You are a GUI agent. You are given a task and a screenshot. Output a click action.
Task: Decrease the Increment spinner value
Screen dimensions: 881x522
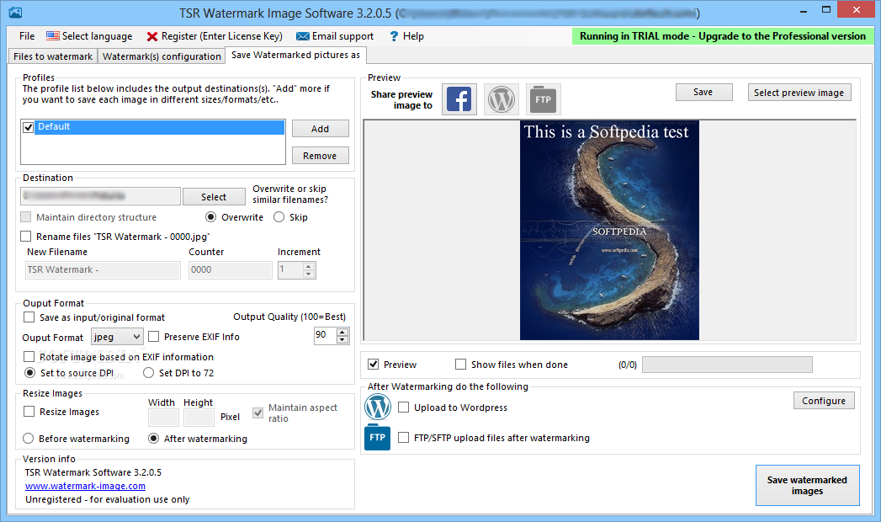coord(309,274)
